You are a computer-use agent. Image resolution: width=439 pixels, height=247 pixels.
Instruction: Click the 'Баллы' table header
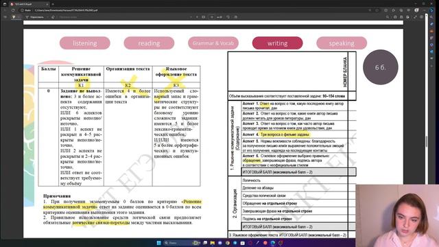click(49, 69)
